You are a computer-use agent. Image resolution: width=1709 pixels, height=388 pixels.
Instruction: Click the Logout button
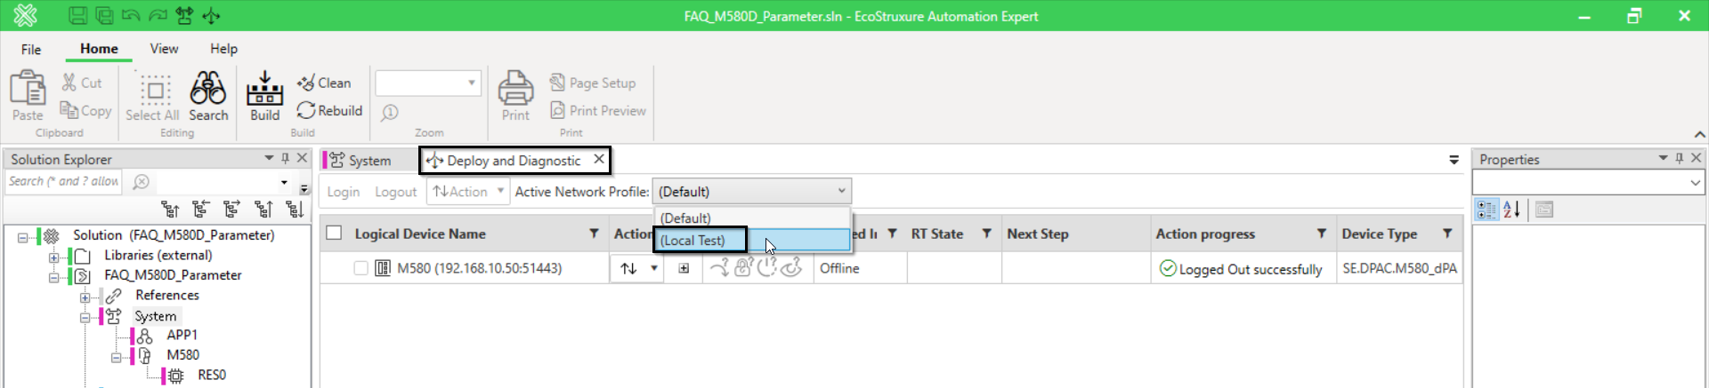395,191
